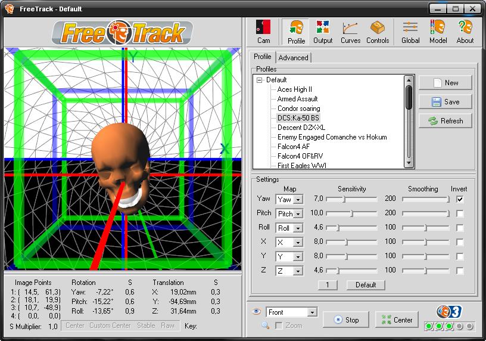
Task: Click the Save profile button
Action: (445, 102)
